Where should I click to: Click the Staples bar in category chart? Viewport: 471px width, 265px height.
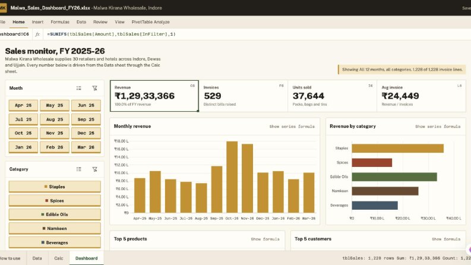pos(398,149)
